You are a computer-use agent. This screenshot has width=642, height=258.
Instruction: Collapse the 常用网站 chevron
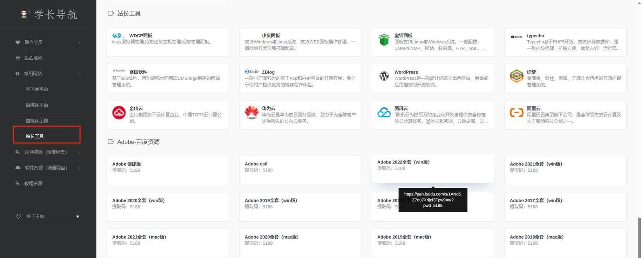(x=79, y=74)
